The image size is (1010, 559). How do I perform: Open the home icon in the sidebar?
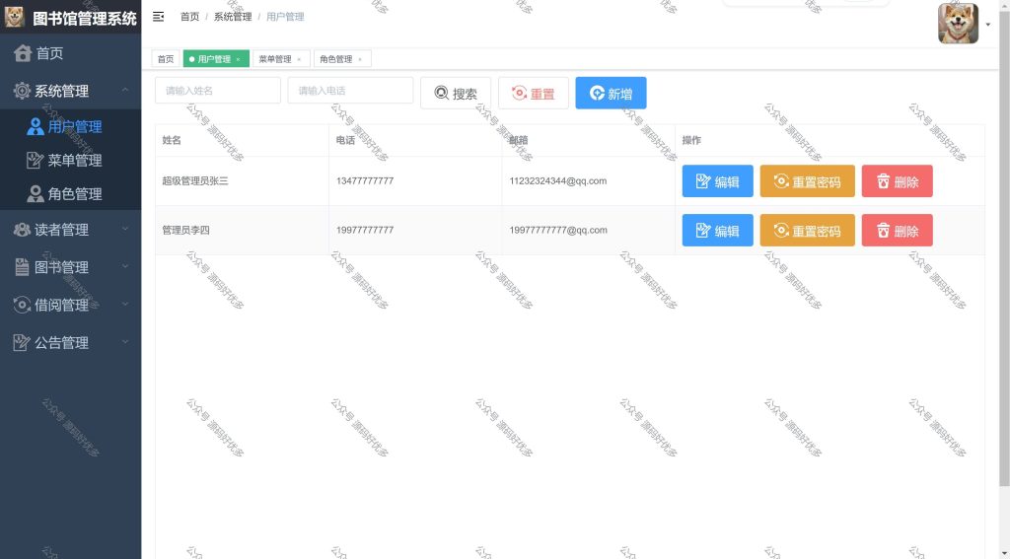(x=23, y=53)
